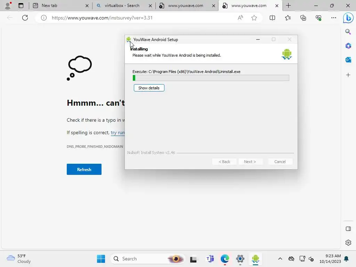Click Next in YouWave Setup
Screen dimensions: 356x267
[250, 162]
